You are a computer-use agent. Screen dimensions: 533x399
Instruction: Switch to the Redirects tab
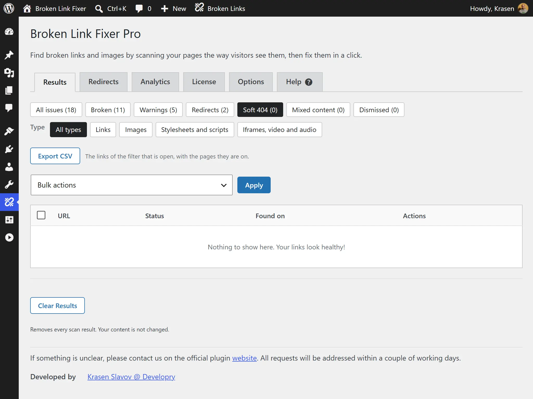[x=104, y=82]
